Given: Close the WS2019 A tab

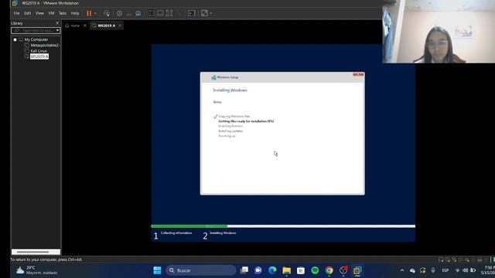Looking at the screenshot, I should [x=120, y=25].
